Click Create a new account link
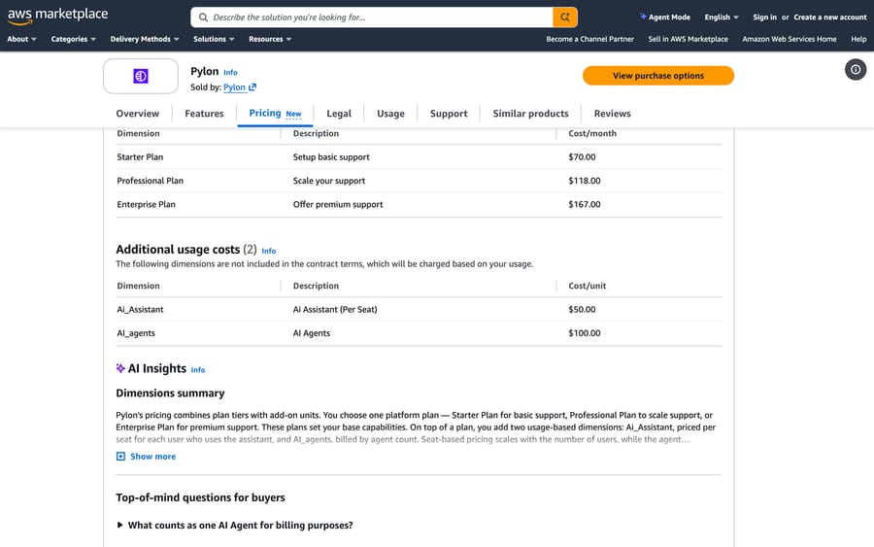The image size is (874, 547). coord(830,17)
